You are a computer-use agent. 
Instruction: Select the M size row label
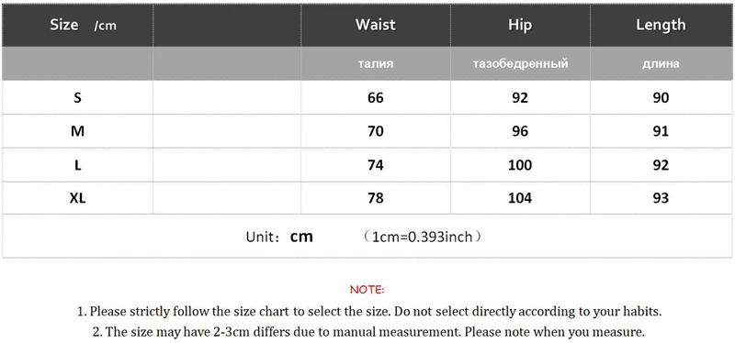(78, 131)
